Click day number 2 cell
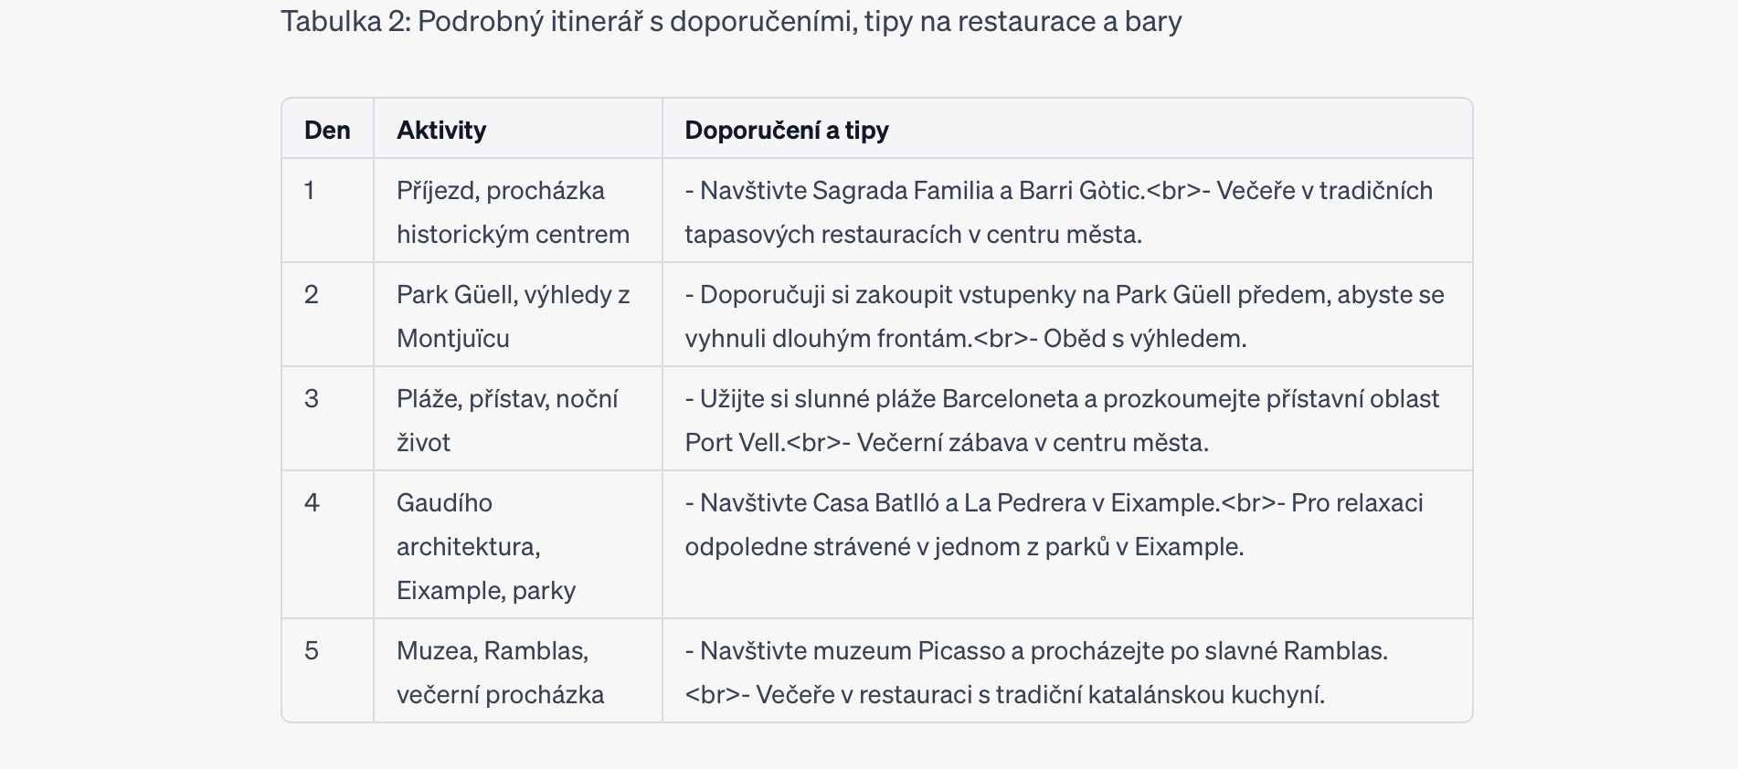Screen dimensions: 1738x769 click(x=312, y=294)
